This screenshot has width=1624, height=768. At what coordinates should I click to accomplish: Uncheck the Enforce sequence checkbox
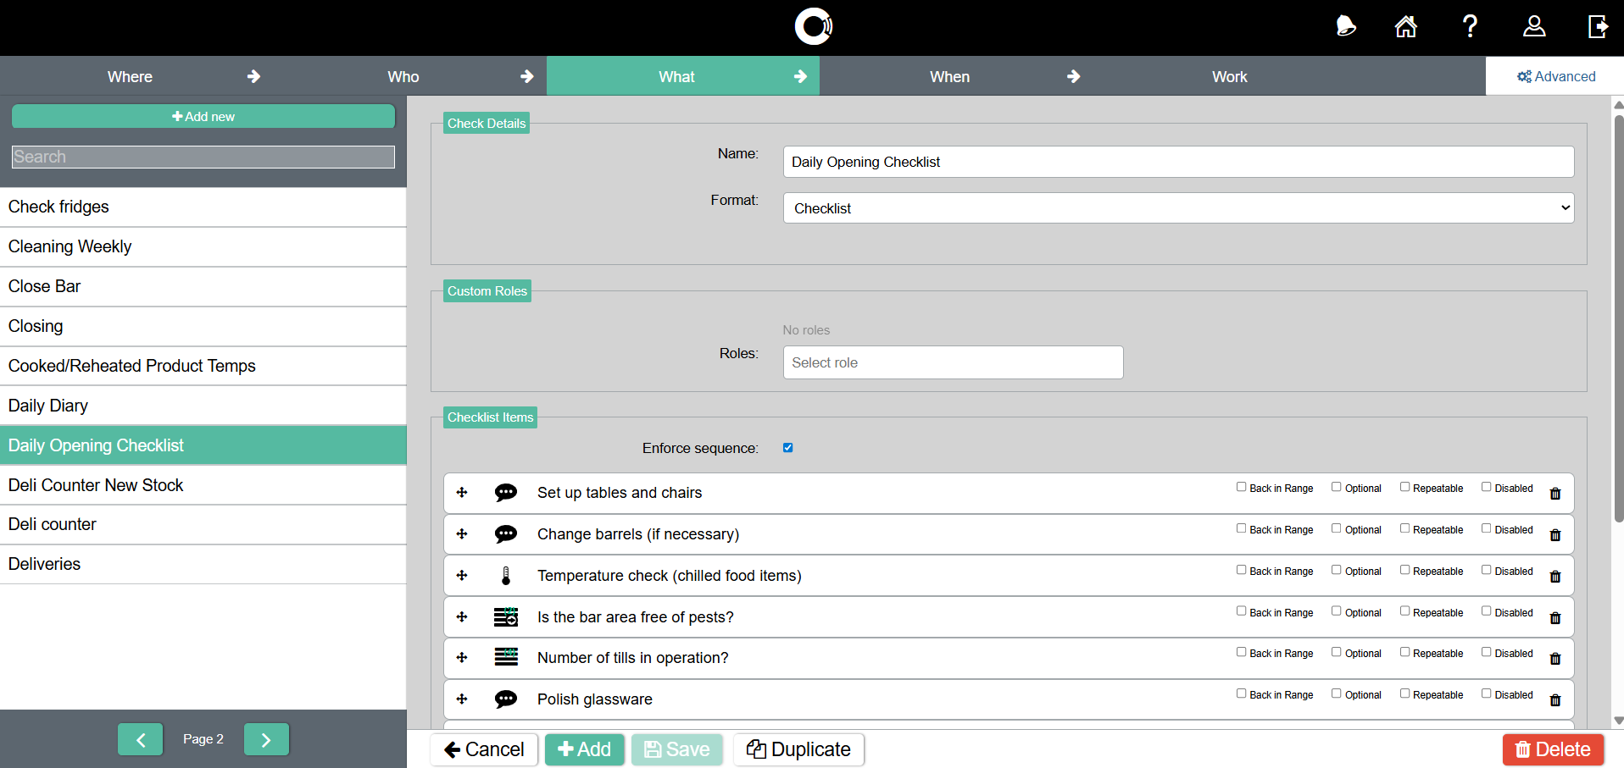787,448
